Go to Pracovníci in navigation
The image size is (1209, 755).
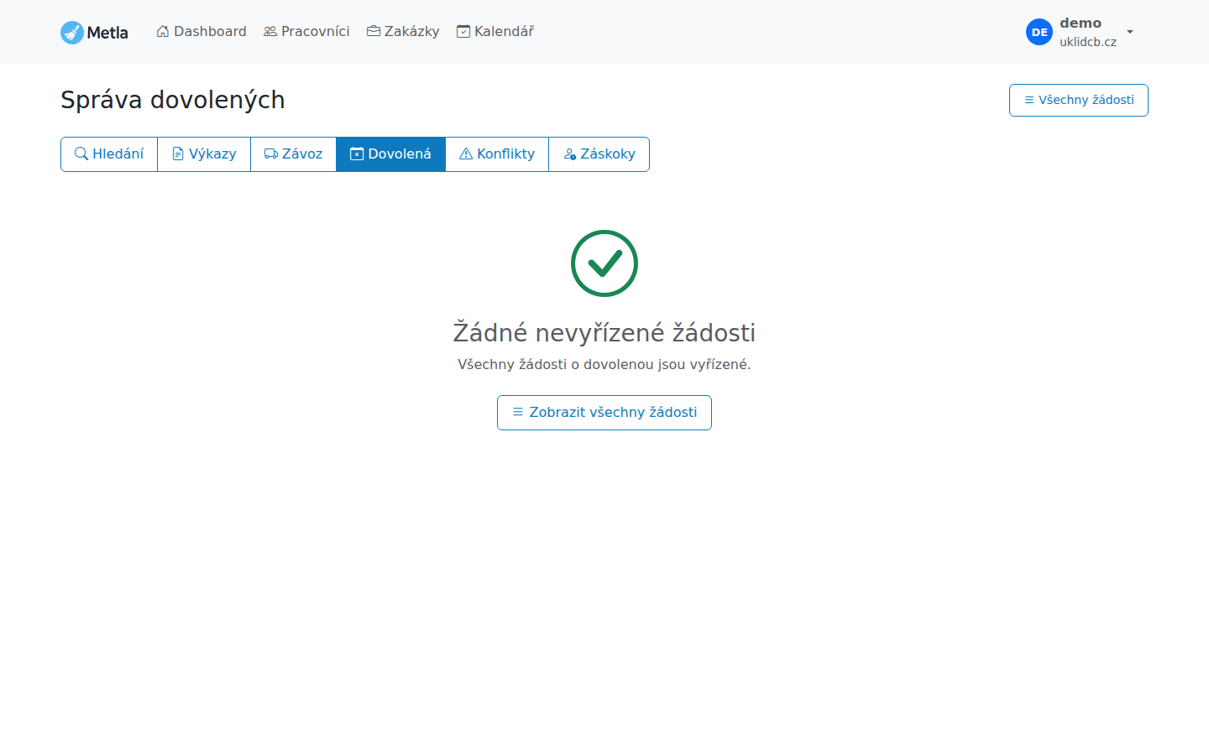[306, 32]
